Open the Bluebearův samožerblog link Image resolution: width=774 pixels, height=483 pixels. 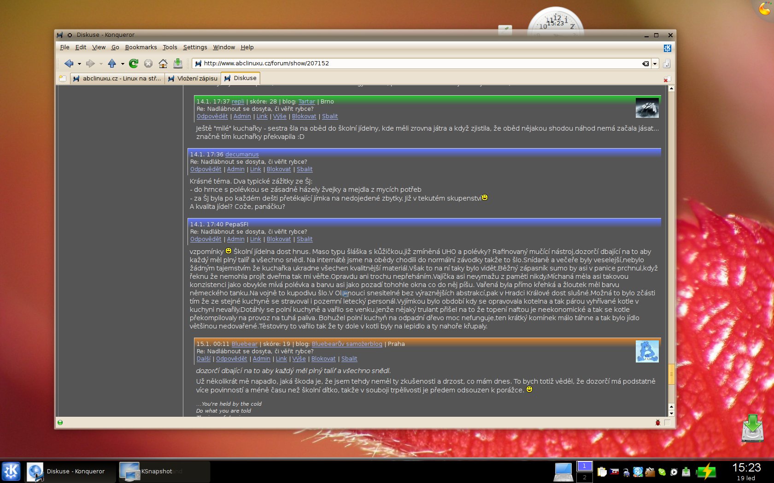[x=347, y=344]
